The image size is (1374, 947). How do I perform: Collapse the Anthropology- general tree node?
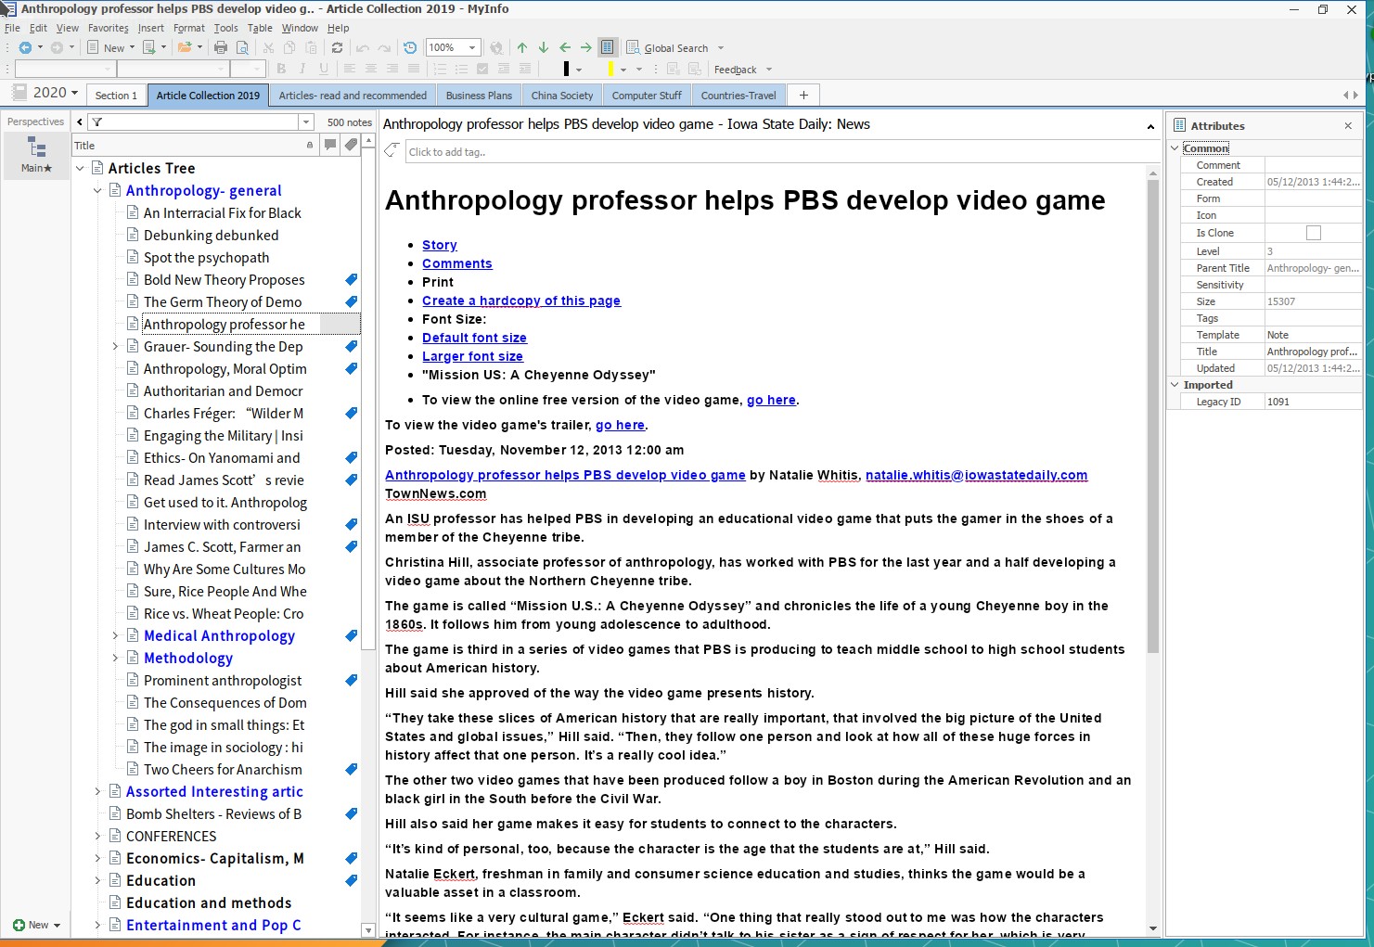click(x=97, y=190)
